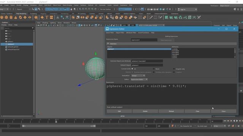Viewport: 243px width, 136px height.
Task: Click the lock selection icon in status line
Action: pyautogui.click(x=71, y=9)
